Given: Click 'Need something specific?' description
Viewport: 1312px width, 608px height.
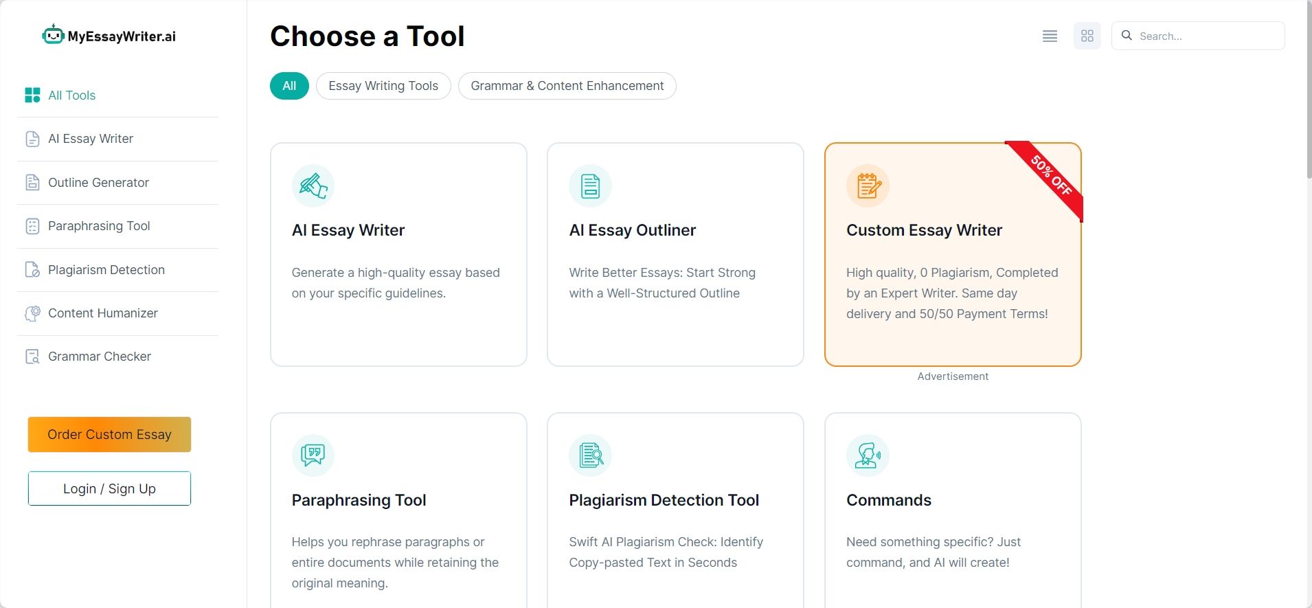Looking at the screenshot, I should 934,552.
